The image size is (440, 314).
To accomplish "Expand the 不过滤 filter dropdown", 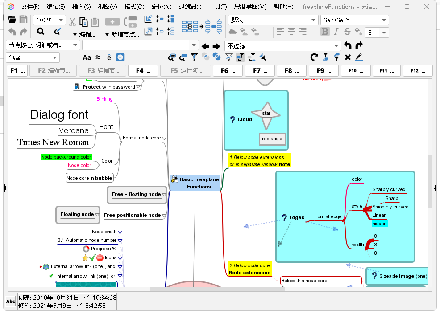I will (x=336, y=46).
